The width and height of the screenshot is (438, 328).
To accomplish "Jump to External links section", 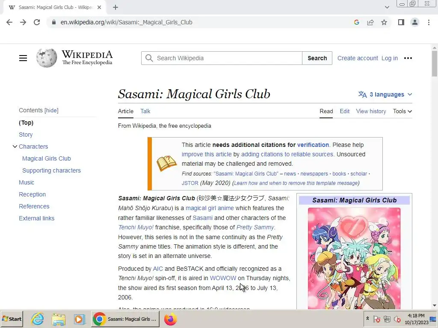I will (37, 218).
